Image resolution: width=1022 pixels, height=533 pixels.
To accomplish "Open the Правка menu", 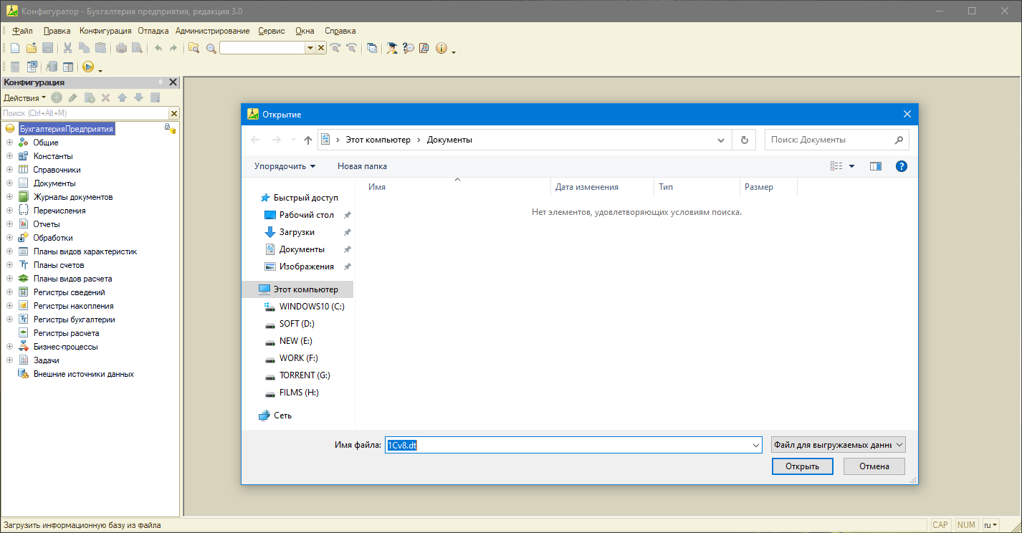I will pos(57,31).
